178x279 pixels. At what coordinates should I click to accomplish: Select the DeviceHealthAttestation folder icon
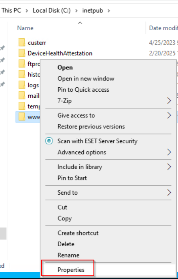(22, 53)
